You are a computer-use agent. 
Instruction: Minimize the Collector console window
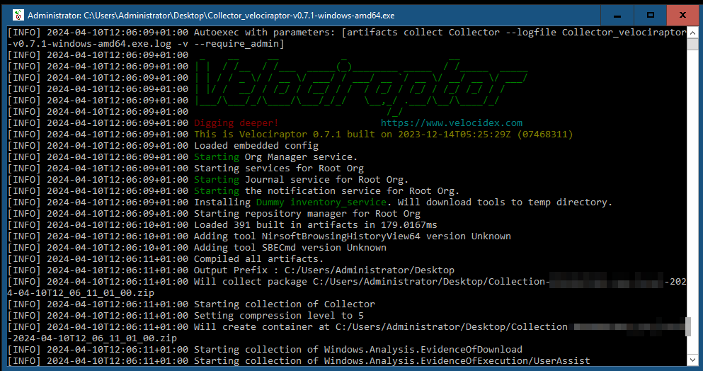(x=617, y=16)
